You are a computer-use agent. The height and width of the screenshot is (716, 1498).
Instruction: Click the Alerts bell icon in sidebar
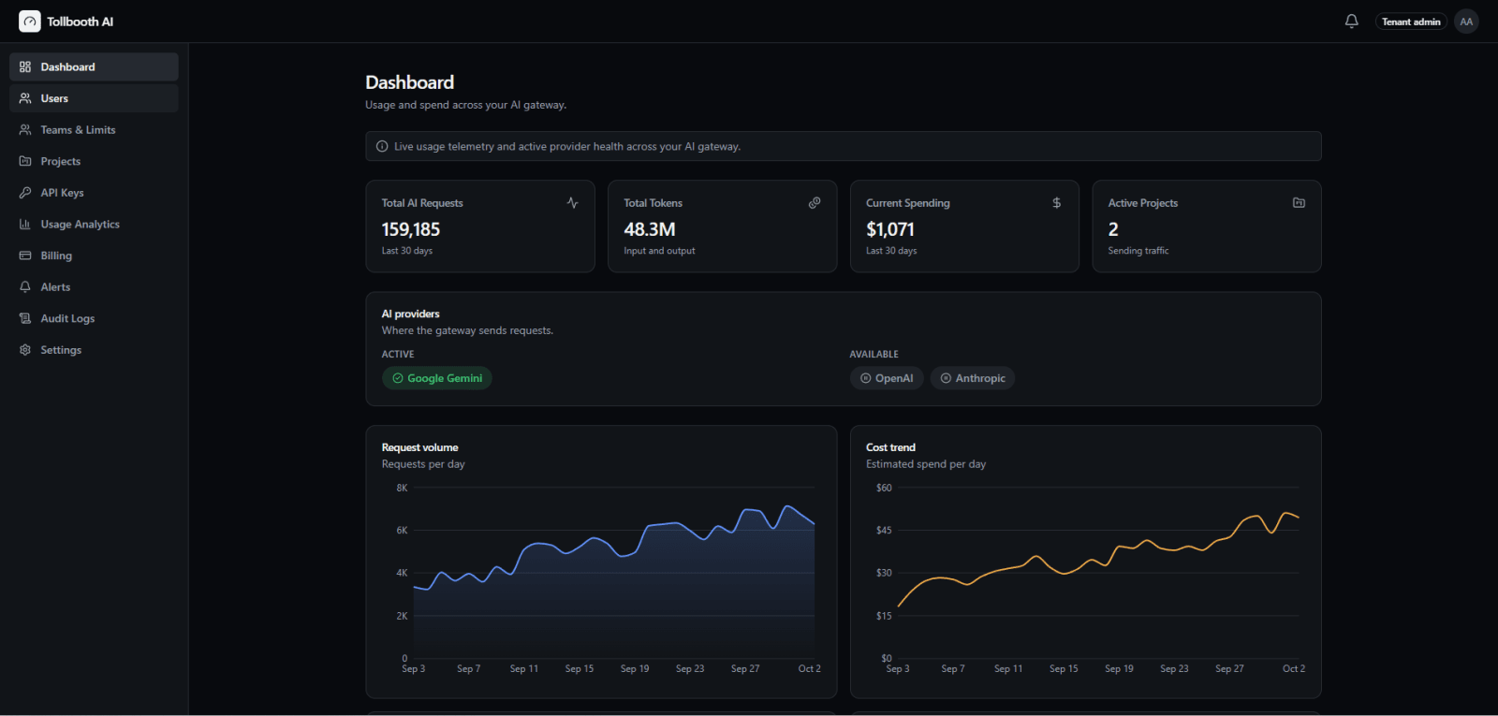point(25,287)
